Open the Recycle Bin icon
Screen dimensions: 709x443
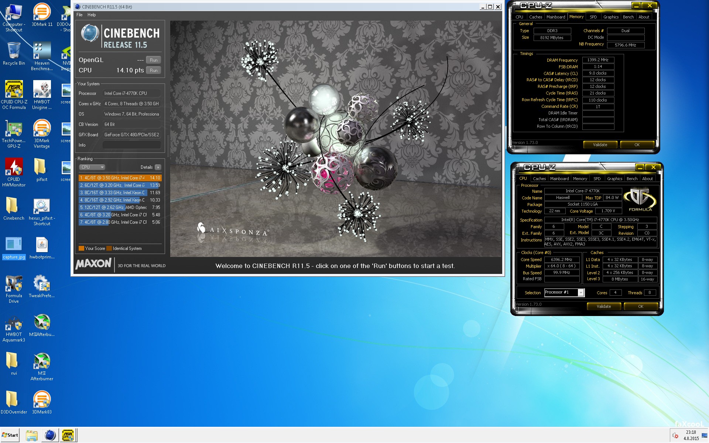coord(14,54)
